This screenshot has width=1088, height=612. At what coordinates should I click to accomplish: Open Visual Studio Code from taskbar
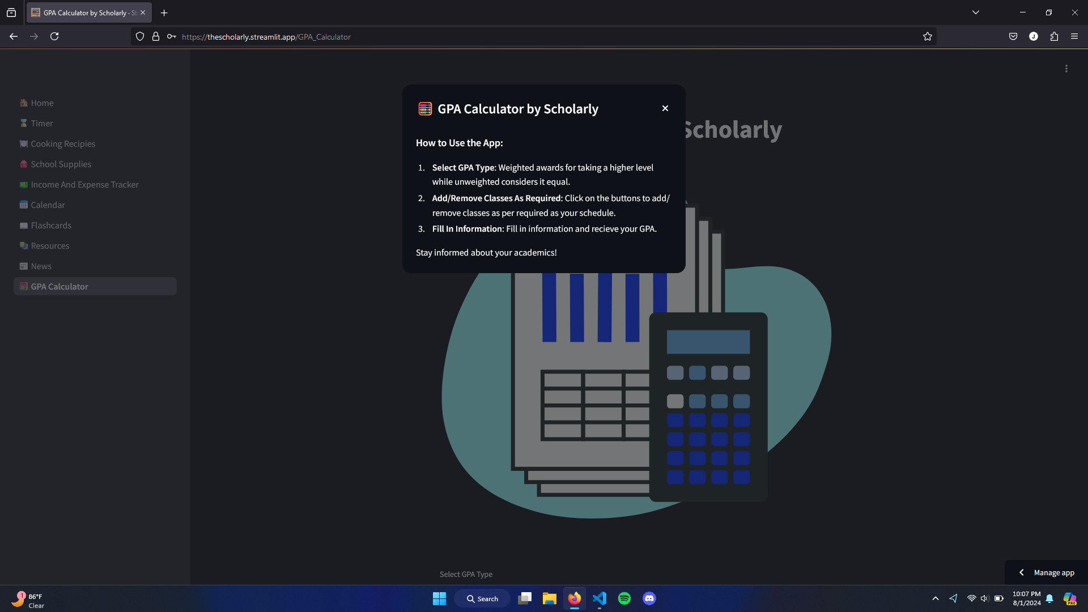click(x=599, y=598)
